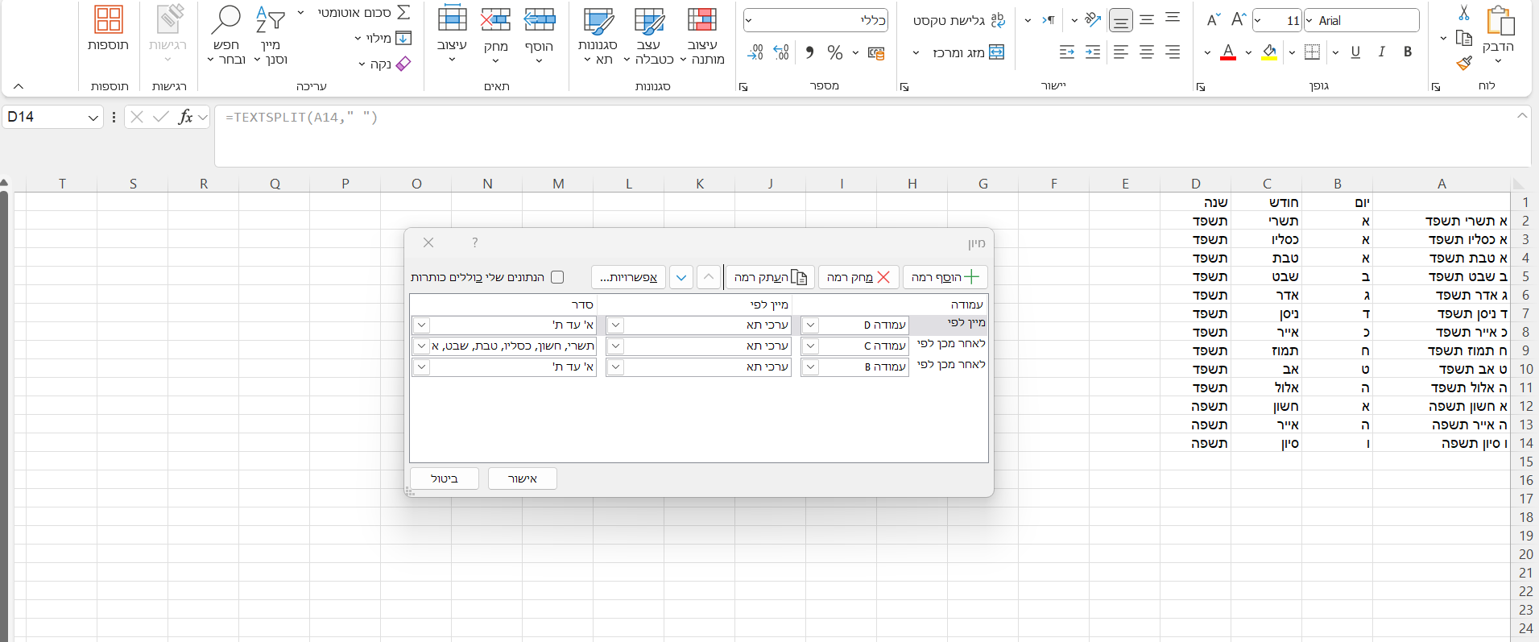Increase font size with the larger A icon
The height and width of the screenshot is (642, 1539).
coord(1239,20)
